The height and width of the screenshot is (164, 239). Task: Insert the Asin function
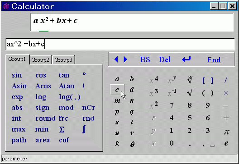(19, 86)
